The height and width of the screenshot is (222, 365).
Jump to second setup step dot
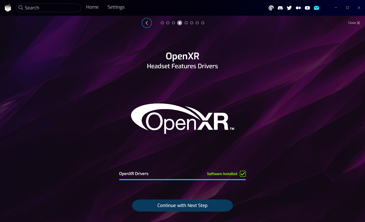tap(168, 23)
